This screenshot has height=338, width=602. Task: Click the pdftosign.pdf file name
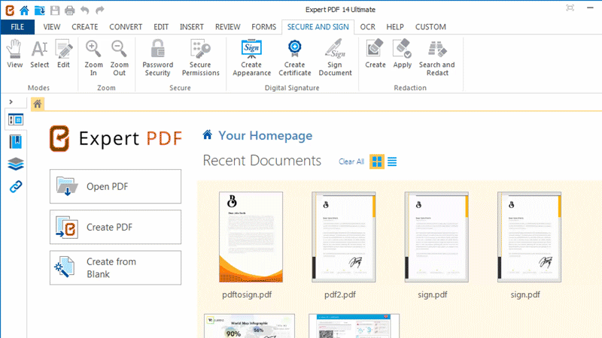coord(247,294)
